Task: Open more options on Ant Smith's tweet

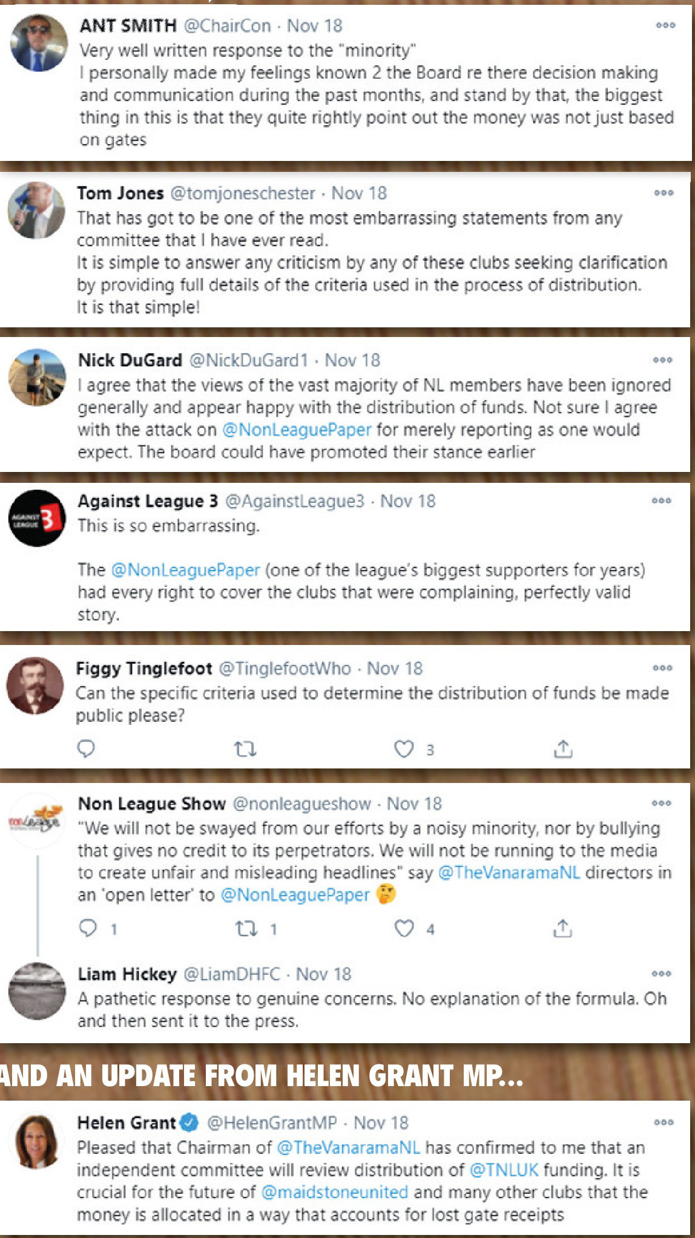Action: 665,25
